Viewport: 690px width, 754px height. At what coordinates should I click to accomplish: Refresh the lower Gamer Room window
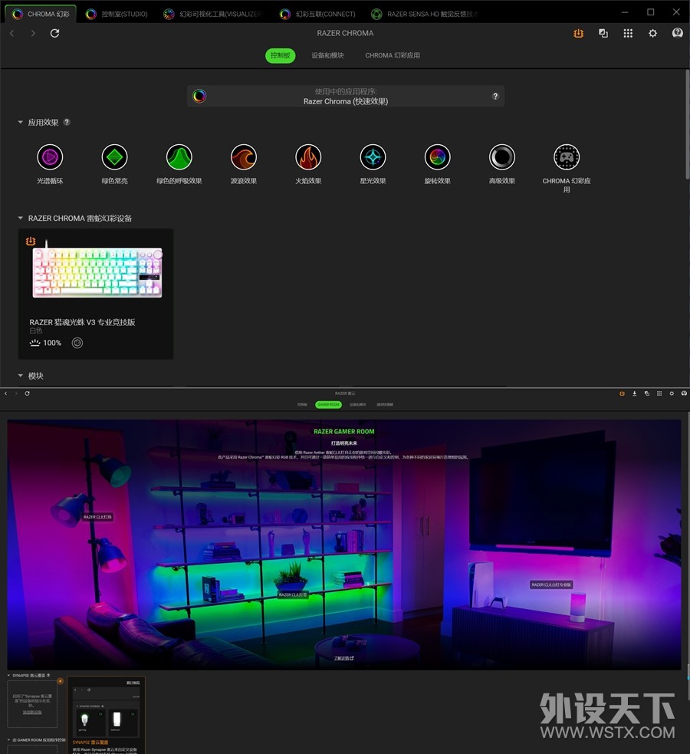tap(28, 393)
